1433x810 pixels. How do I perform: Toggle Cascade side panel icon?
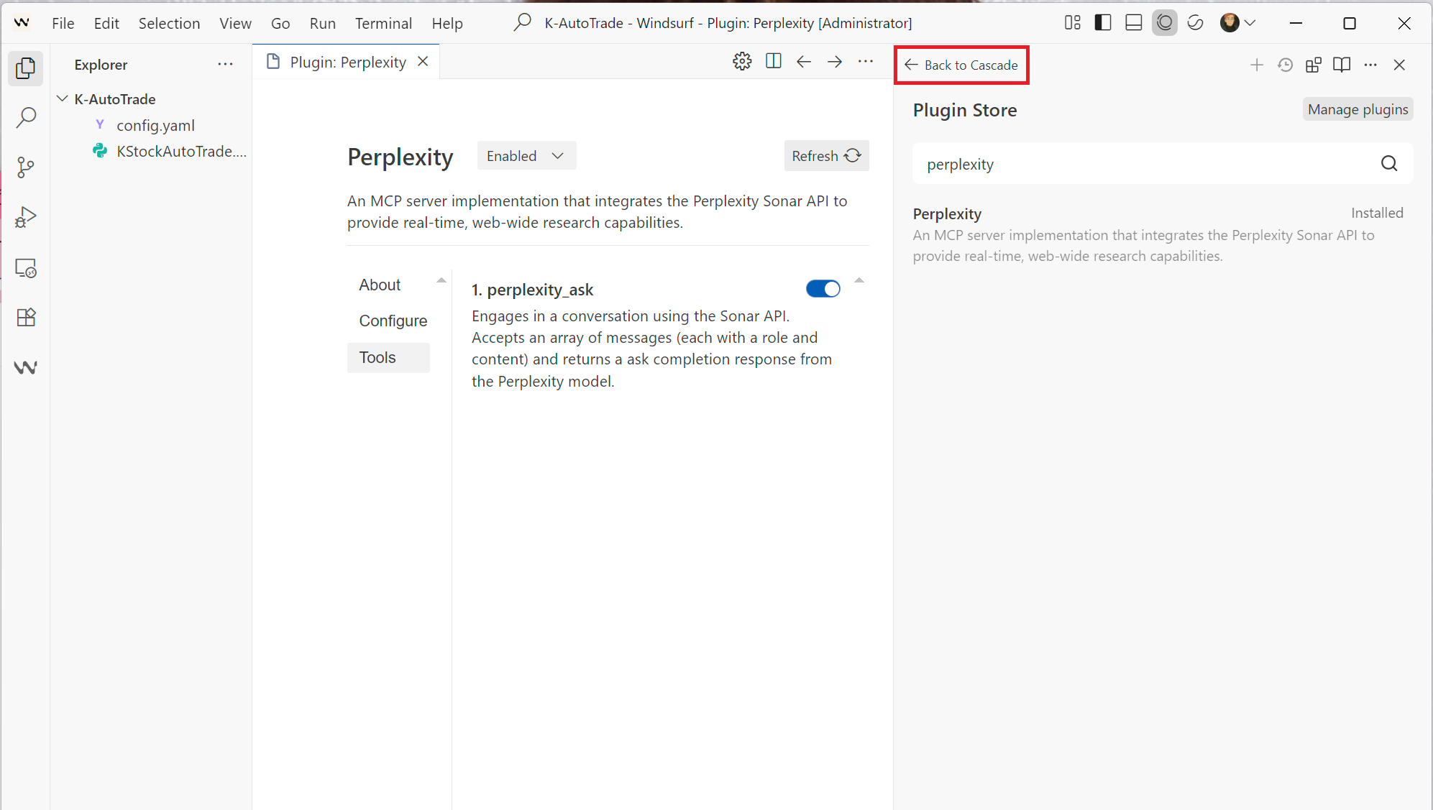pos(1165,23)
